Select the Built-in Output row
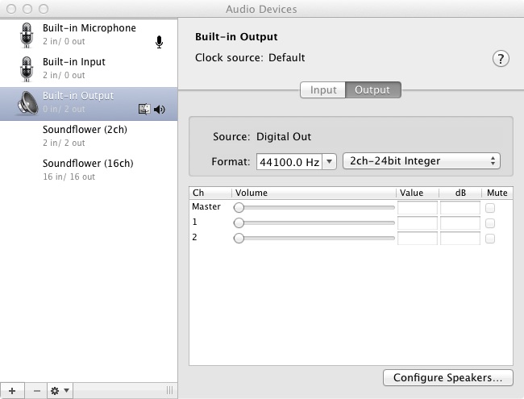Image resolution: width=524 pixels, height=399 pixels. pyautogui.click(x=89, y=104)
